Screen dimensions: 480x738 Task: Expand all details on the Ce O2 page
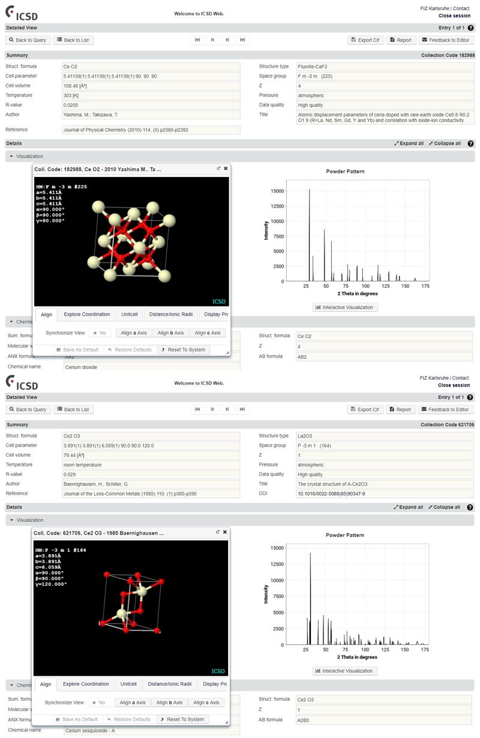pyautogui.click(x=409, y=143)
